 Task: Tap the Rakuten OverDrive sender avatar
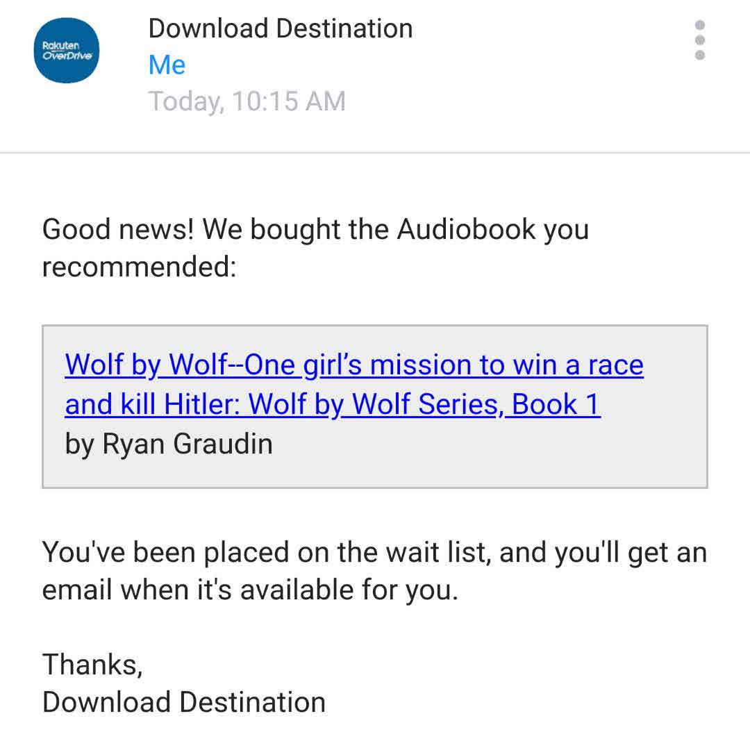(x=67, y=51)
